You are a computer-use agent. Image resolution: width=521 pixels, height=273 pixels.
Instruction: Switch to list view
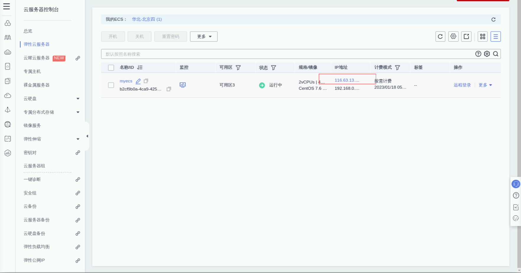(x=496, y=37)
